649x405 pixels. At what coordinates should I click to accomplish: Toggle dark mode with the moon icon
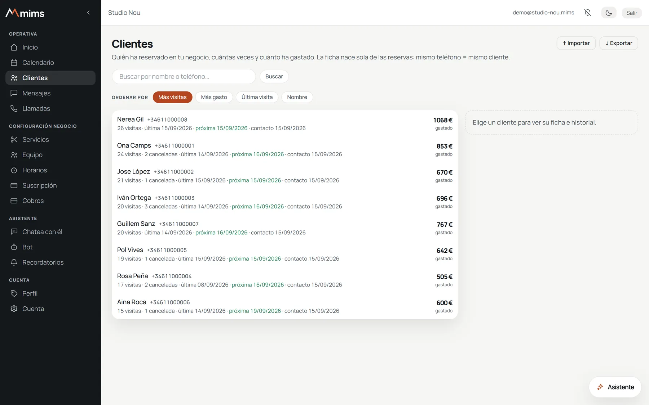pos(609,13)
